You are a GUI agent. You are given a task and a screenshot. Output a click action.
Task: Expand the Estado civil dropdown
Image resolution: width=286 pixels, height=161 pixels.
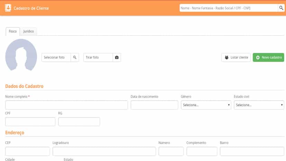(x=259, y=105)
